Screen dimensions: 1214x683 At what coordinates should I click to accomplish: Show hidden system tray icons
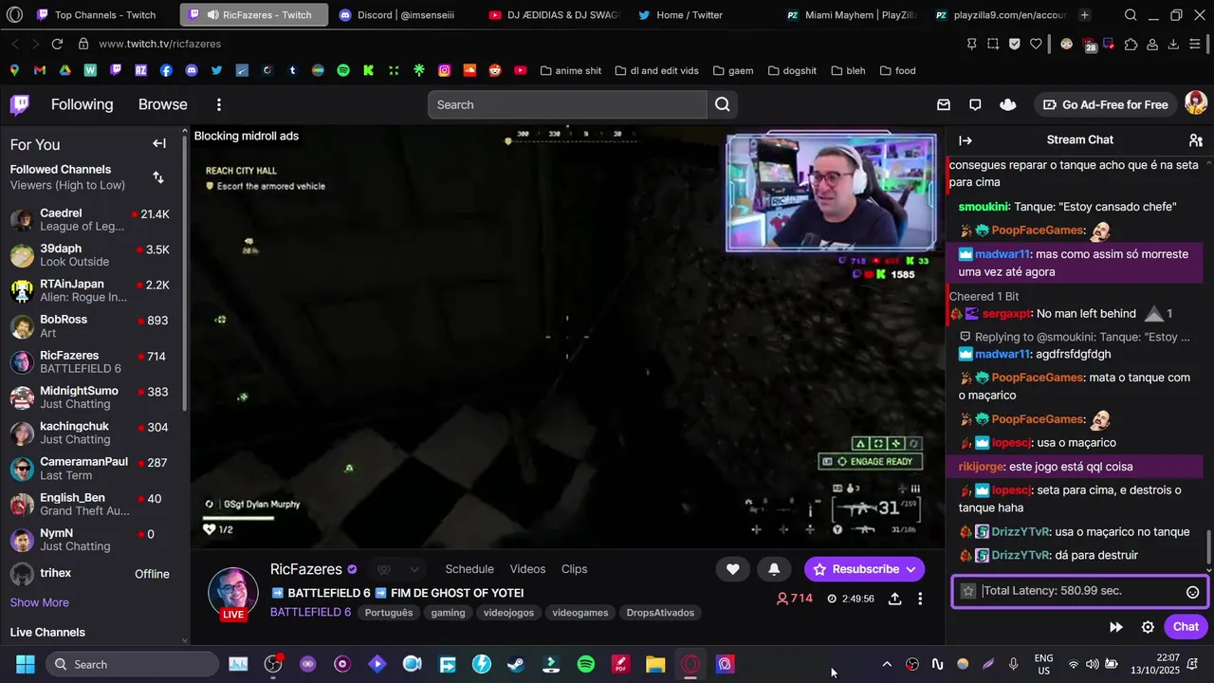coord(887,664)
